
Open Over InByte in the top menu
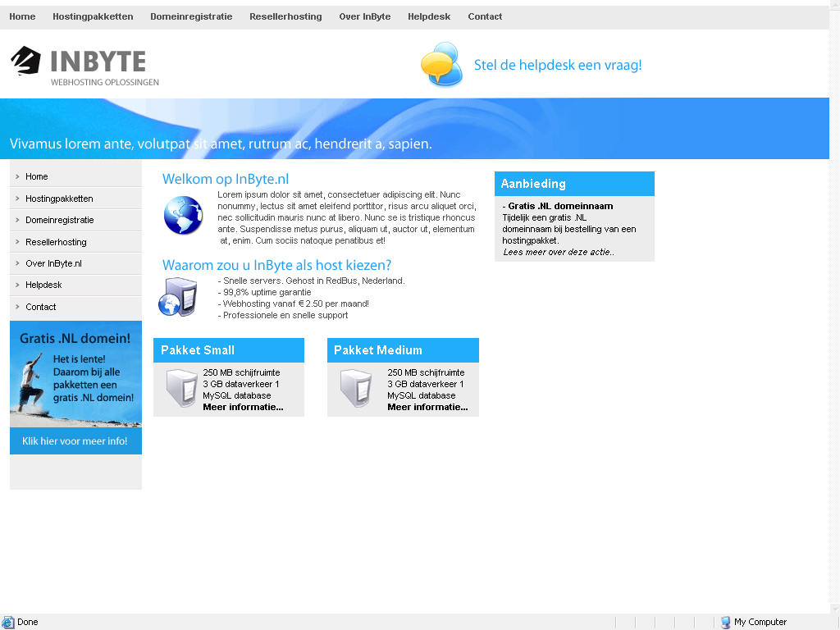click(x=365, y=16)
